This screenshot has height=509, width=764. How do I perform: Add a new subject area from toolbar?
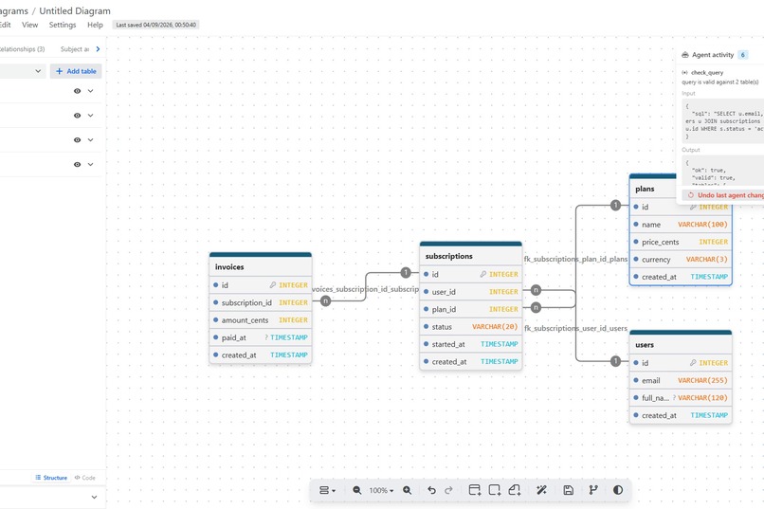(x=495, y=490)
